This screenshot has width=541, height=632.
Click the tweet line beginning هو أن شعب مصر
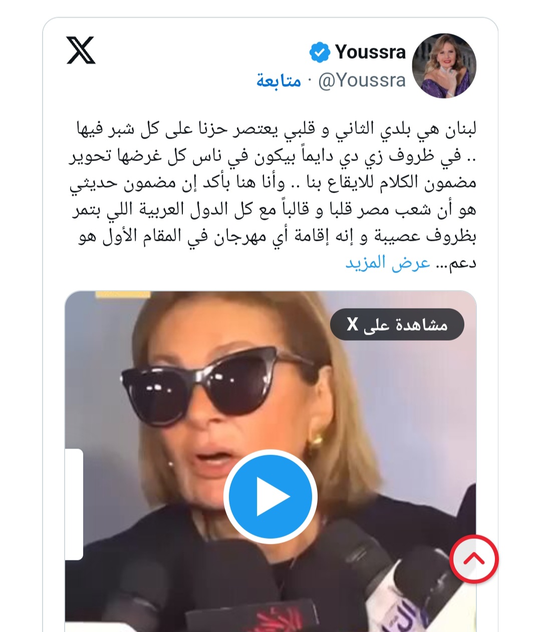274,210
